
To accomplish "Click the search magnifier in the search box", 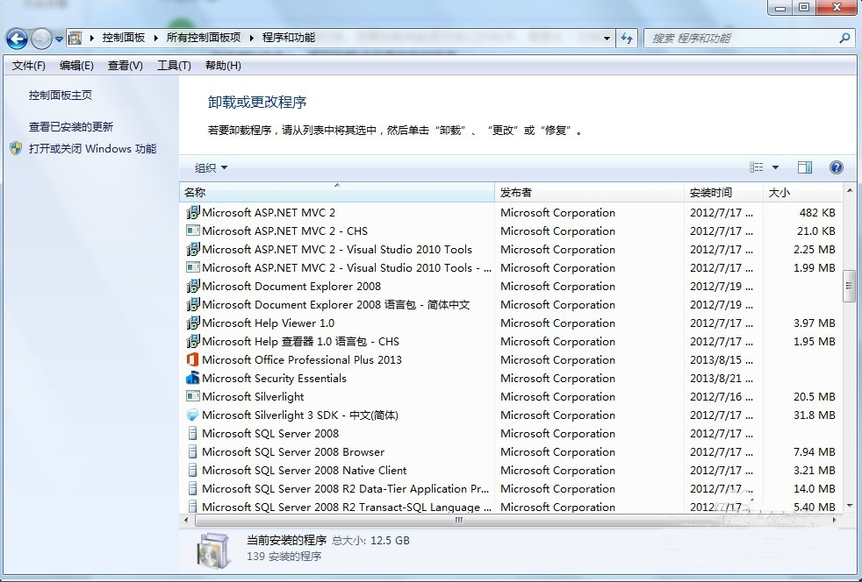I will click(x=844, y=38).
